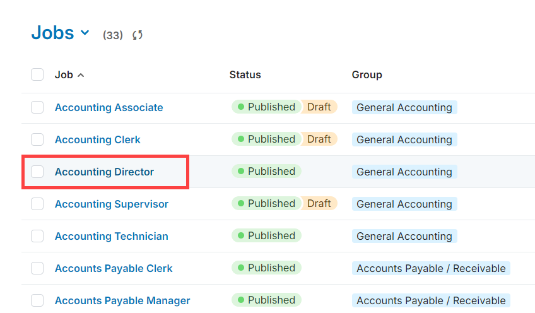
Task: Click the Group column header
Action: 367,74
